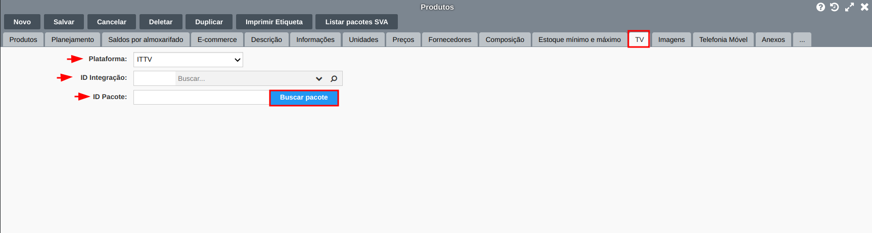Click the Imprimir Etiqueta button
The image size is (872, 233).
(274, 22)
